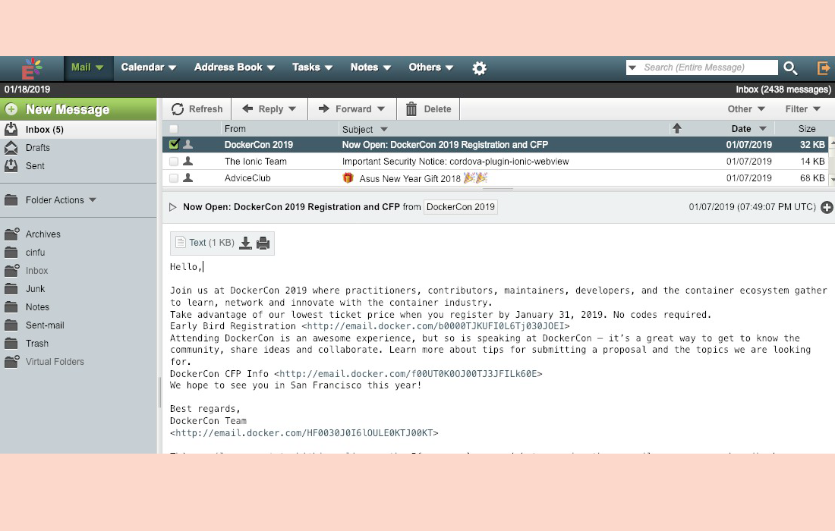This screenshot has width=835, height=531.
Task: Open the Notes menu in top bar
Action: pyautogui.click(x=370, y=68)
